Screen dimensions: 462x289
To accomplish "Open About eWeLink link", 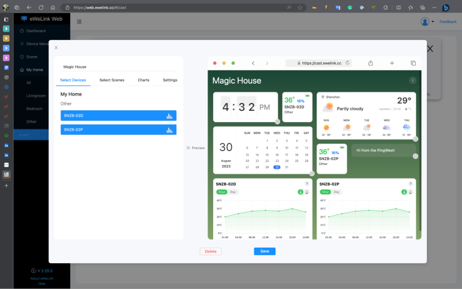I will (x=42, y=279).
